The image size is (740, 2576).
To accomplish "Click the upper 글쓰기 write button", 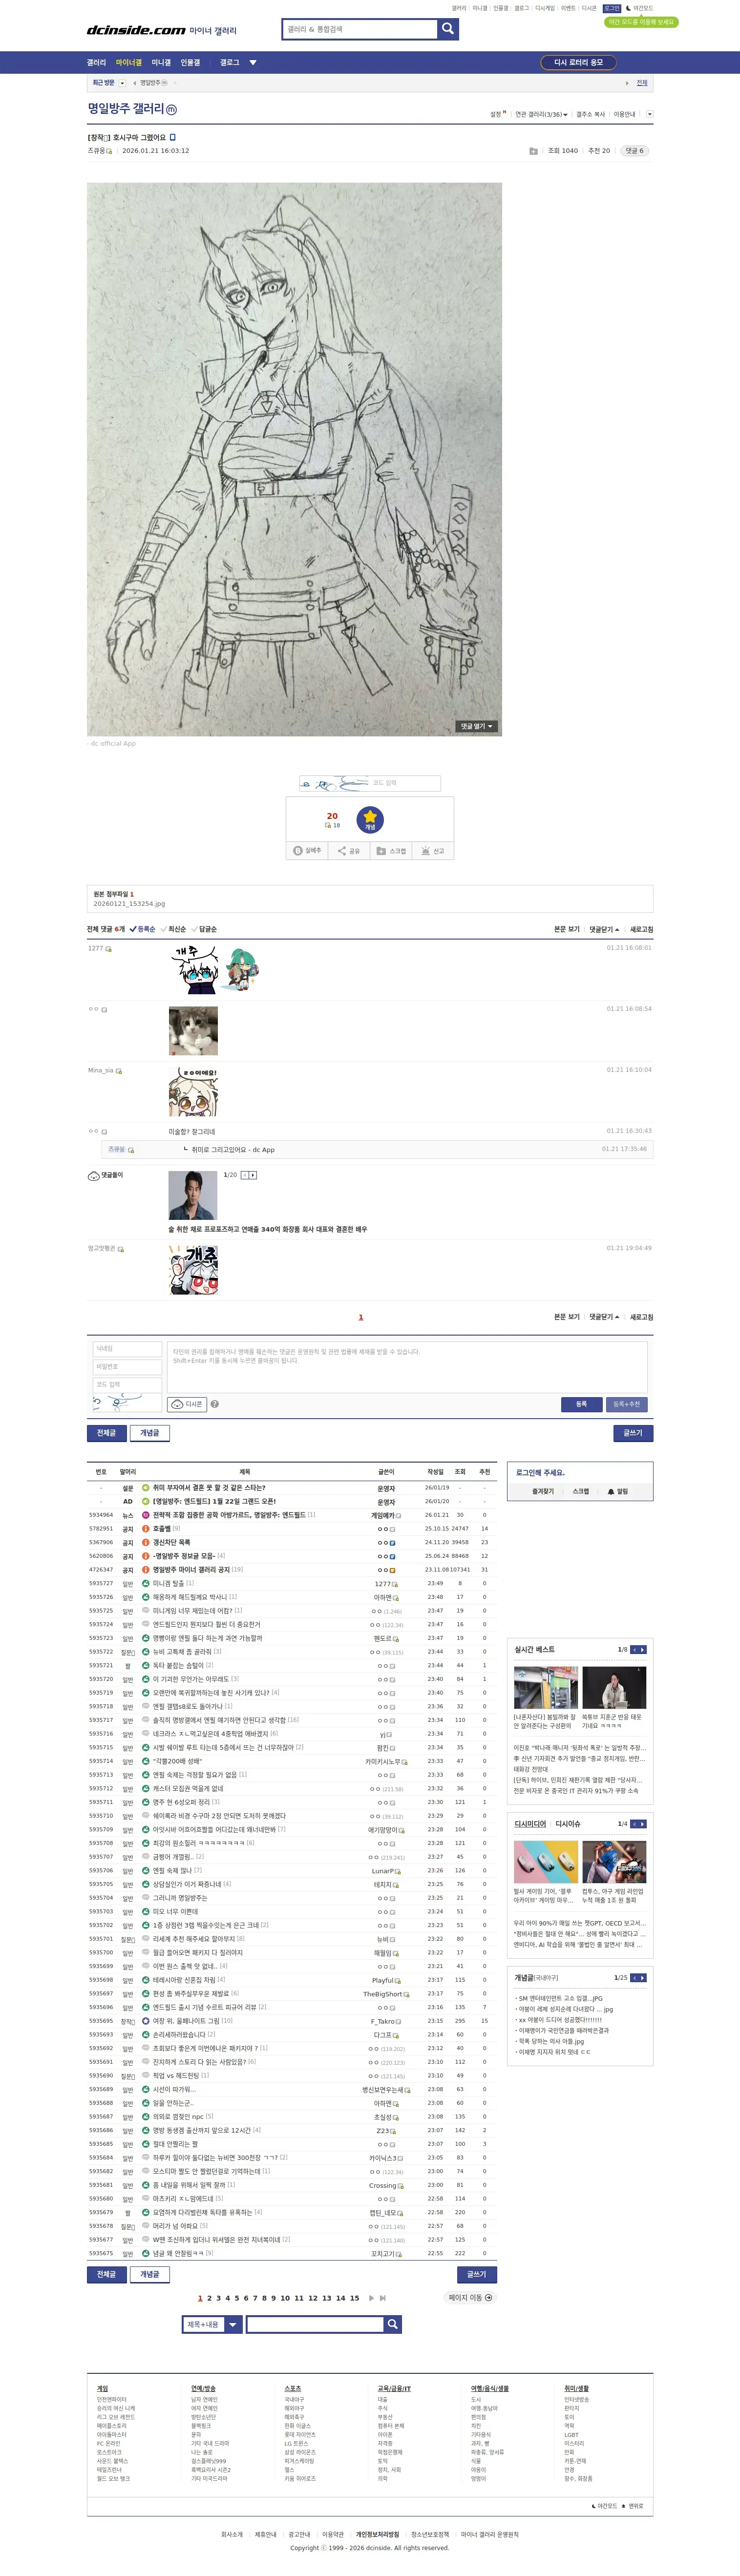I will 633,1433.
